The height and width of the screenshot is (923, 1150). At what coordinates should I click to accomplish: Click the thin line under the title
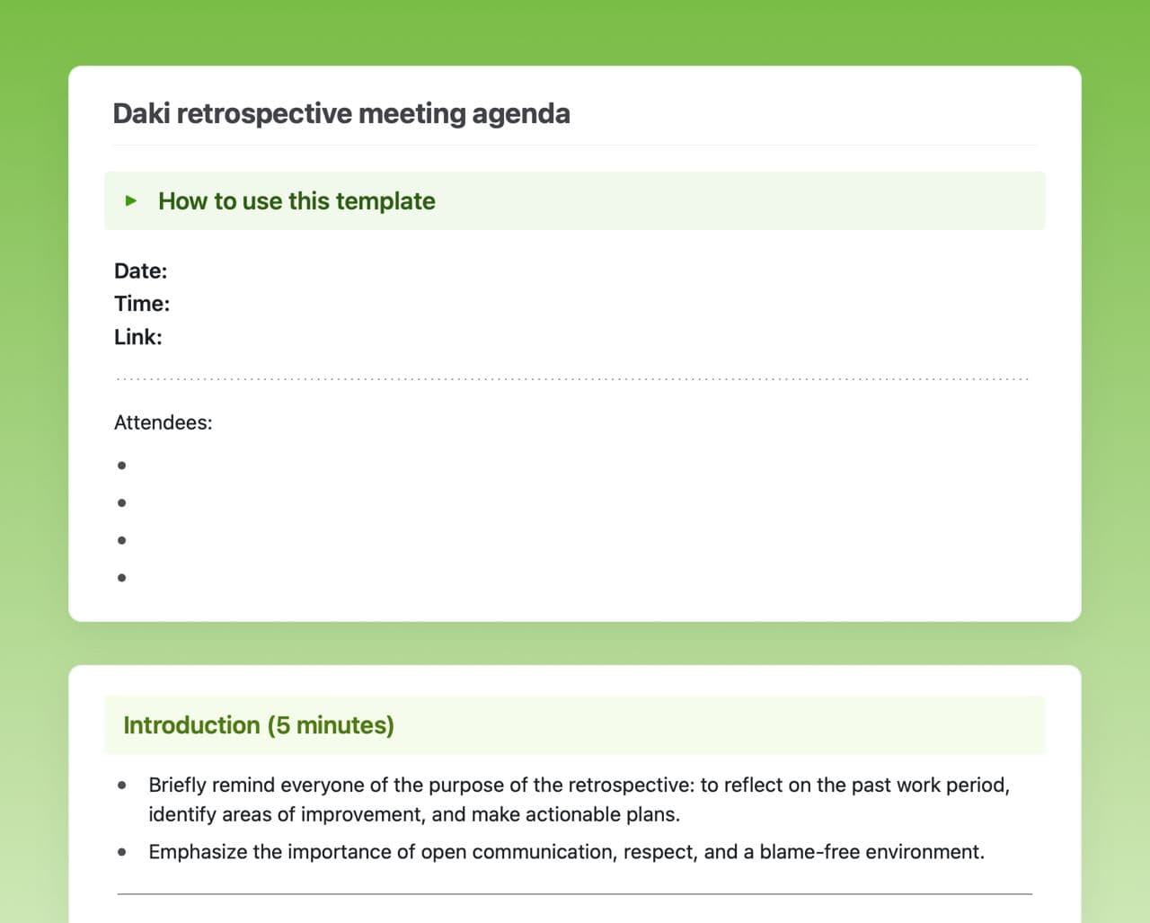point(575,145)
